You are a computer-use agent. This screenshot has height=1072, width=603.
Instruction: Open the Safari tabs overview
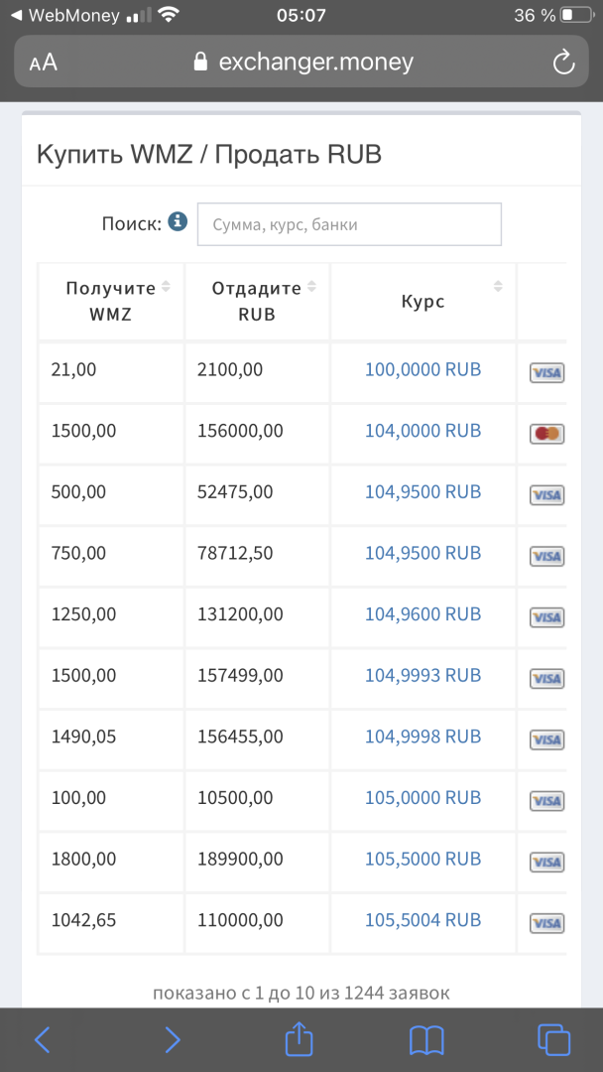(x=553, y=1040)
